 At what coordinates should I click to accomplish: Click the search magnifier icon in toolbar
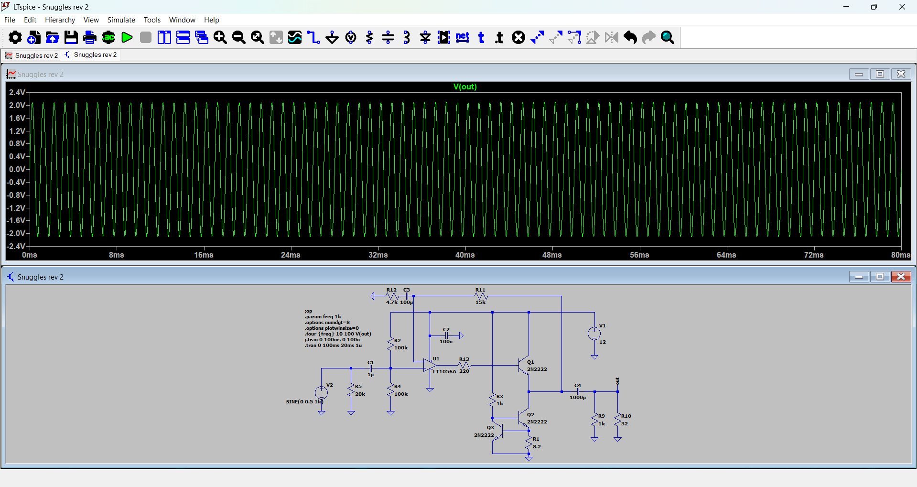point(668,37)
